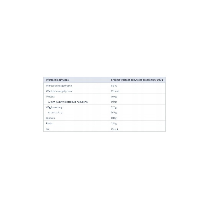Select the '0,0 g' fiber value
The width and height of the screenshot is (209, 209).
114,118
